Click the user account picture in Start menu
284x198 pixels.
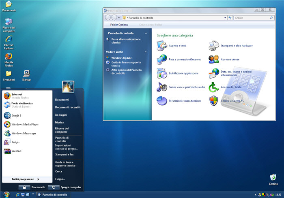tap(68, 87)
